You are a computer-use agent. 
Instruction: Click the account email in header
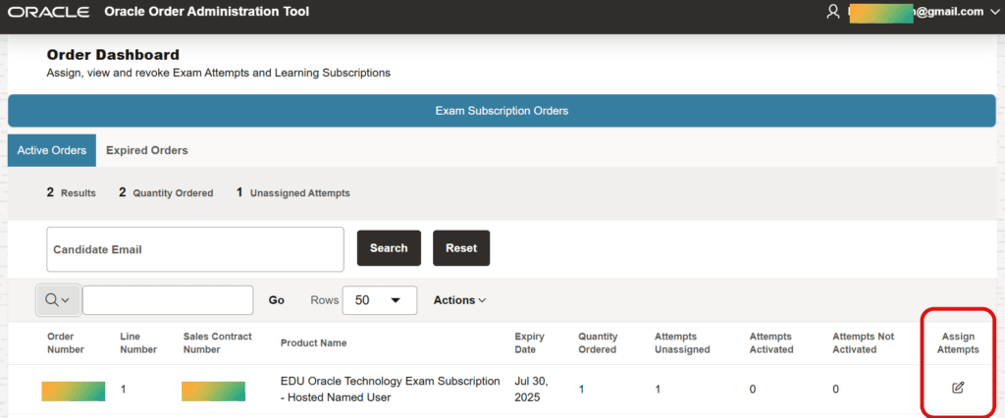pyautogui.click(x=916, y=12)
